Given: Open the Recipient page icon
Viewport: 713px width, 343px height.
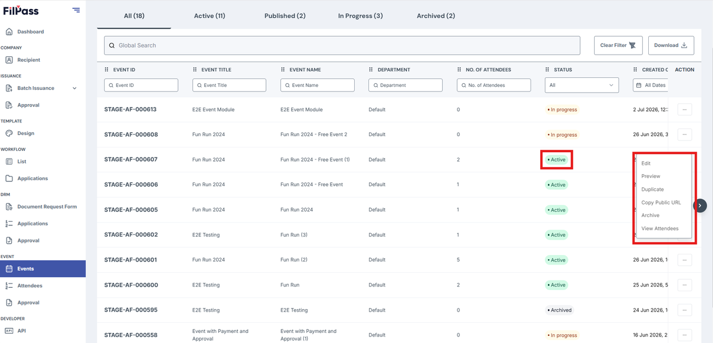Looking at the screenshot, I should 9,59.
